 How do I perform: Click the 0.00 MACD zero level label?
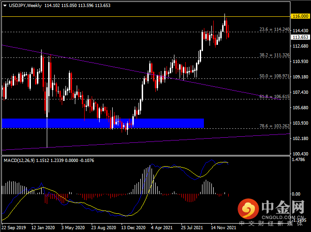(296, 194)
